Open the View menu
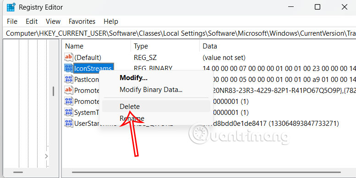 (x=53, y=22)
